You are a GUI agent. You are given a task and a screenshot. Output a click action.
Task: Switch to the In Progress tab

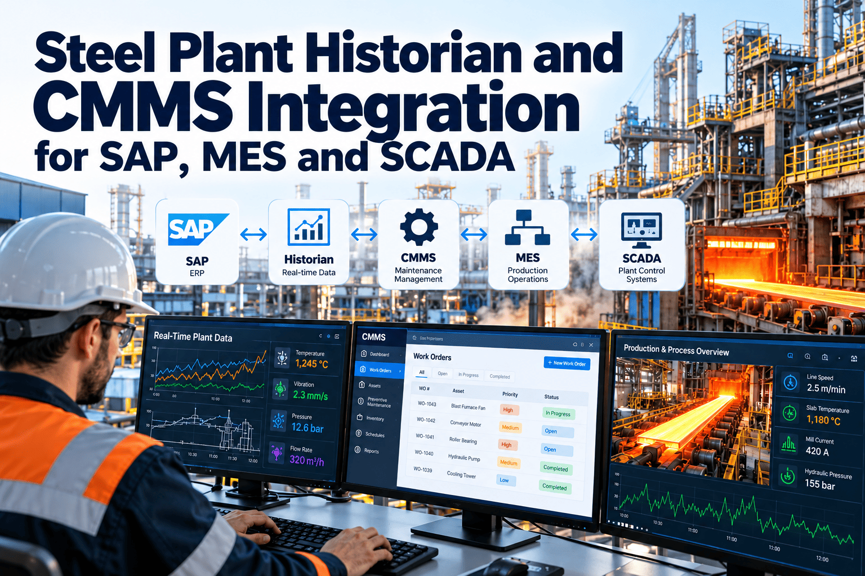[x=469, y=375]
